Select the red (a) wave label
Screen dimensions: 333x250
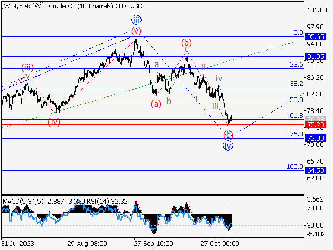[x=156, y=104]
